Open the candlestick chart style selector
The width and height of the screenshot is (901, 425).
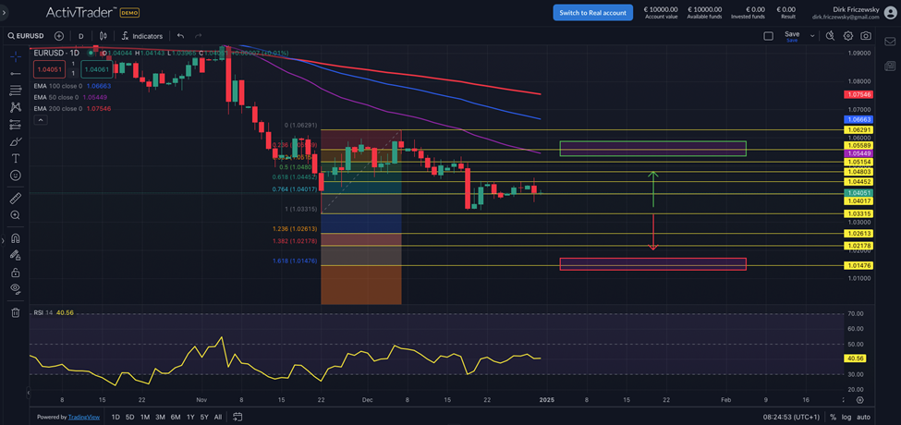tap(103, 36)
